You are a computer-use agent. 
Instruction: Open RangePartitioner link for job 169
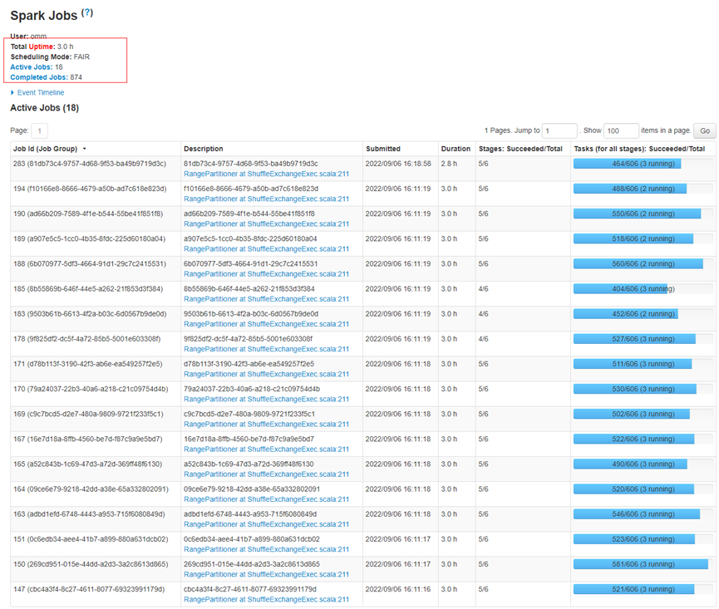(x=267, y=425)
